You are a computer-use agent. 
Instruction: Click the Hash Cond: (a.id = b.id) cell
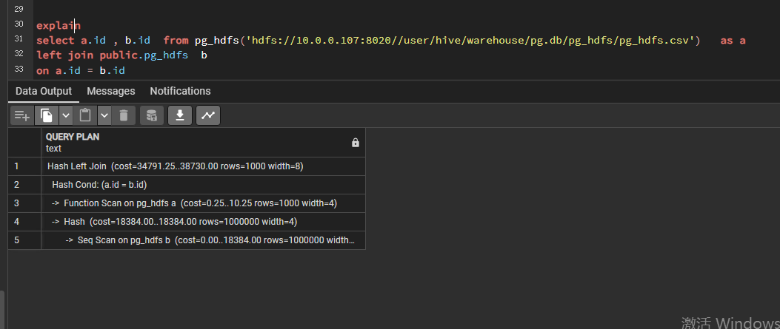[203, 185]
